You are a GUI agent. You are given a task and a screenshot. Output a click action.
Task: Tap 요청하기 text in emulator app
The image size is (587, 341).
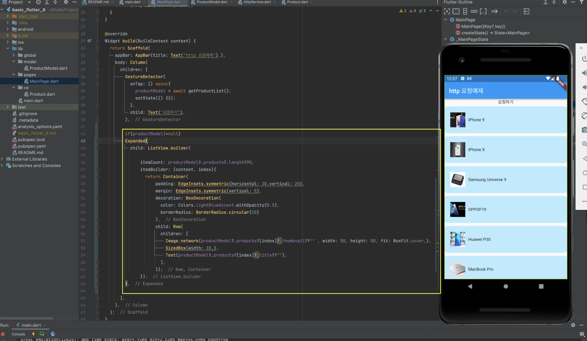[505, 102]
